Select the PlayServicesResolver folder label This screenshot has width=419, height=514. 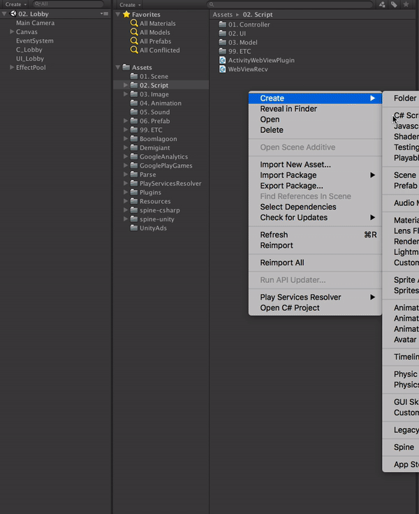click(x=170, y=183)
